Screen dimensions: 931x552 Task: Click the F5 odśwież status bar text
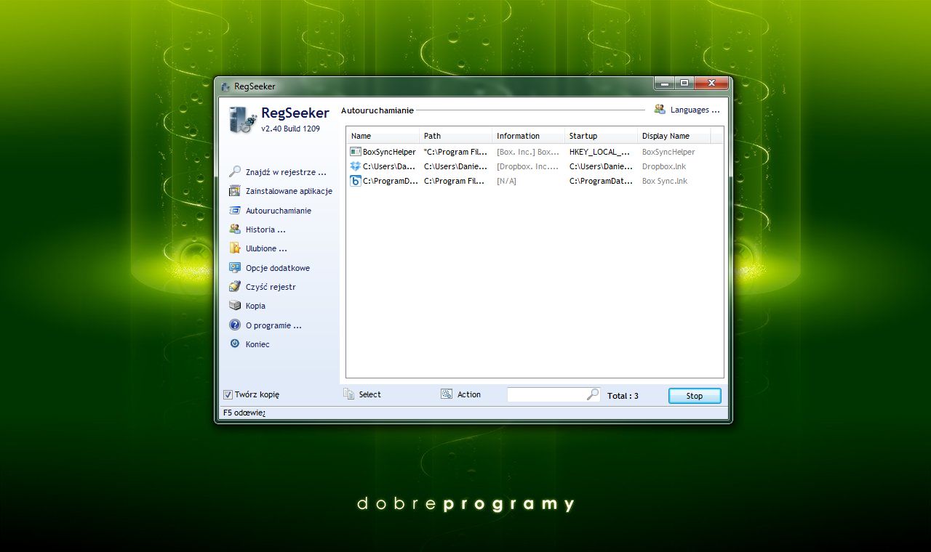244,413
